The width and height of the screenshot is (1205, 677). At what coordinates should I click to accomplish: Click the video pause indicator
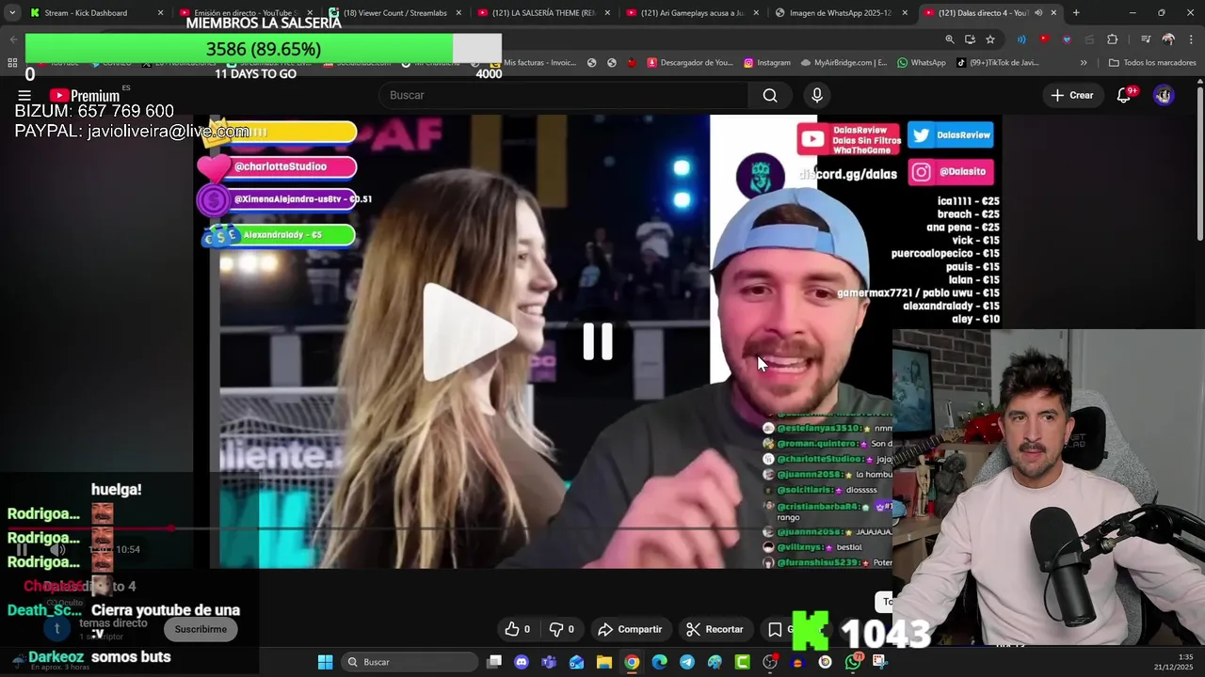pos(598,341)
